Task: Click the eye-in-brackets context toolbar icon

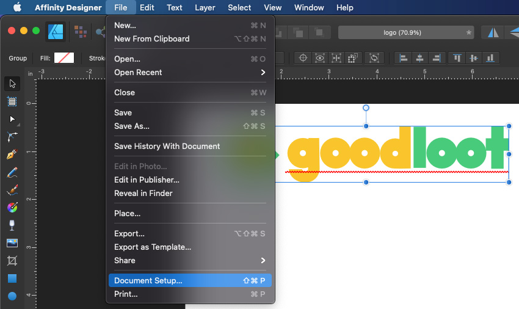Action: 320,58
